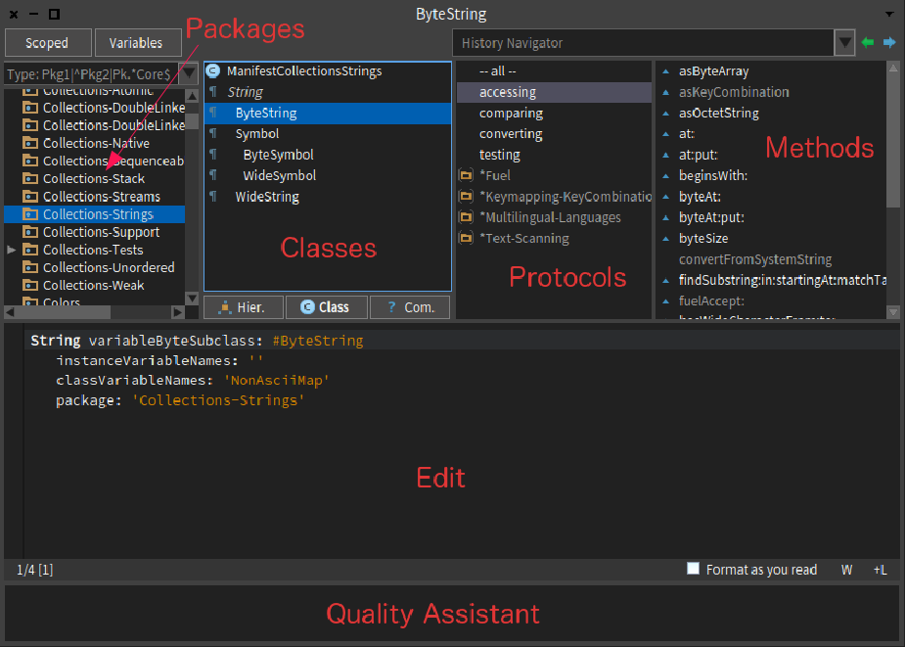Expand the Collections-Tests package tree node
This screenshot has width=905, height=647.
[12, 251]
